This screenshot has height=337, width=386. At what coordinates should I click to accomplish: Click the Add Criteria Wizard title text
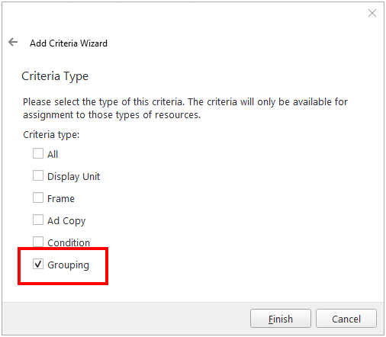tap(69, 43)
